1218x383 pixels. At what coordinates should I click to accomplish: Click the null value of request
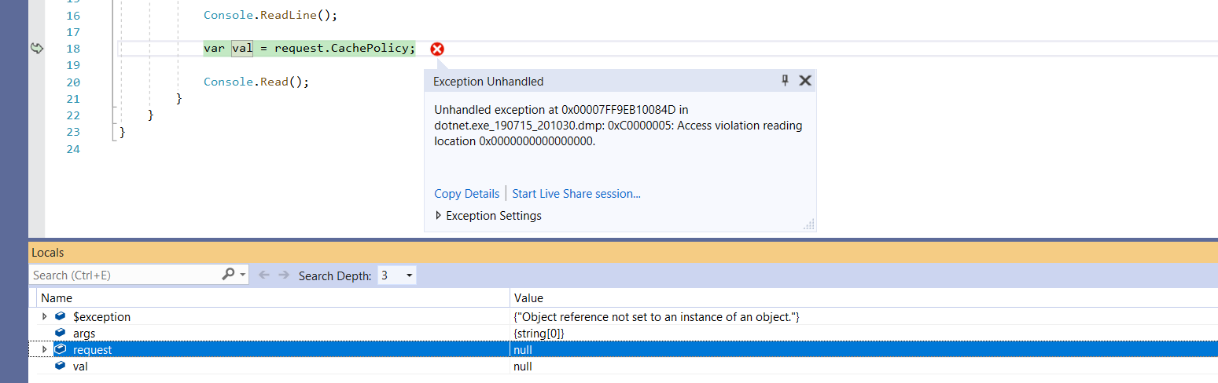click(522, 349)
